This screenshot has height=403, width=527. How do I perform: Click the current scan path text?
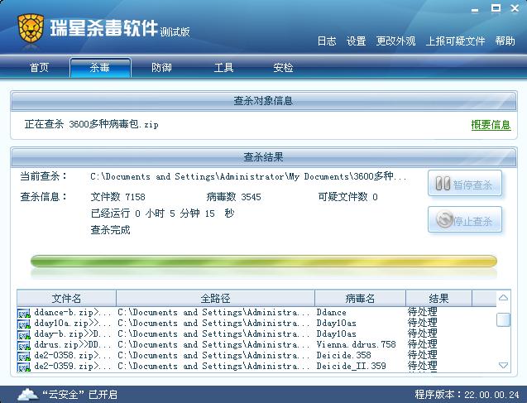tap(248, 176)
